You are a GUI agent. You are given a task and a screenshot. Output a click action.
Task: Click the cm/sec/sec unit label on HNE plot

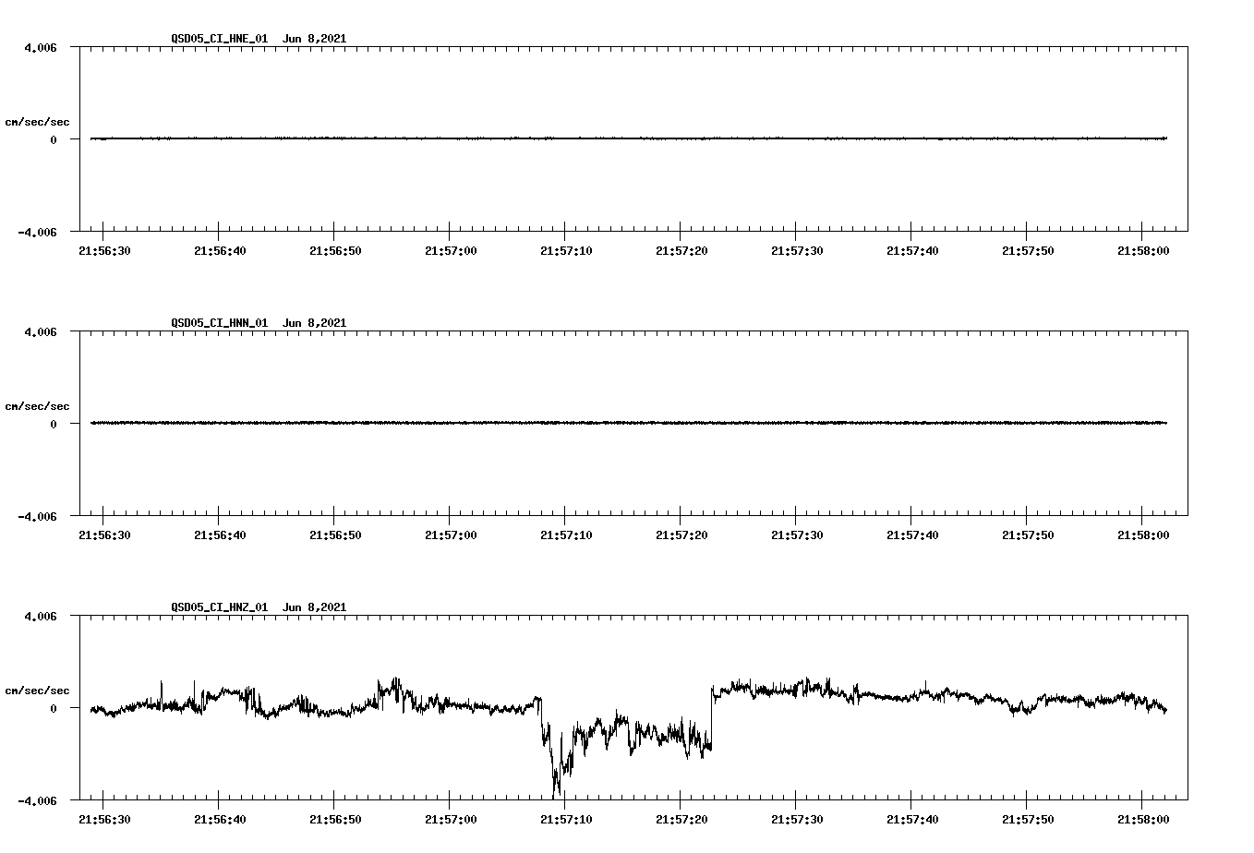pos(37,122)
